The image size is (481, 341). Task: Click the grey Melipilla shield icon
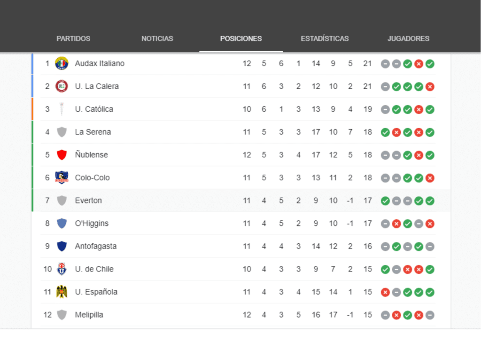62,315
